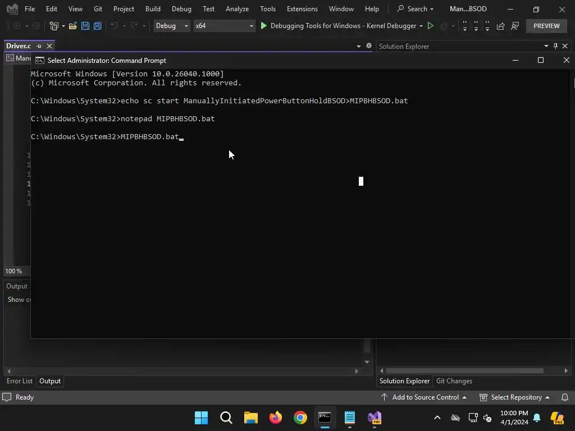Click the PREVIEW button
The height and width of the screenshot is (431, 575).
pyautogui.click(x=546, y=26)
